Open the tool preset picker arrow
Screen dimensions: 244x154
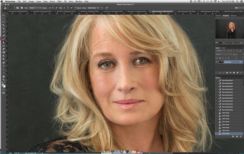tap(8, 8)
